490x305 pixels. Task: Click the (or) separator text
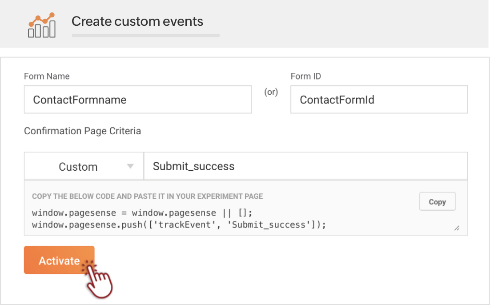(x=271, y=92)
